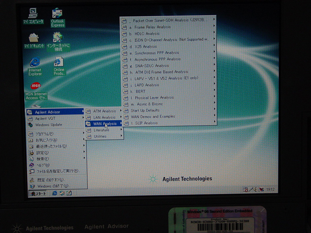
Task: Open the Physical Layer Analysis entry
Action: click(169, 98)
